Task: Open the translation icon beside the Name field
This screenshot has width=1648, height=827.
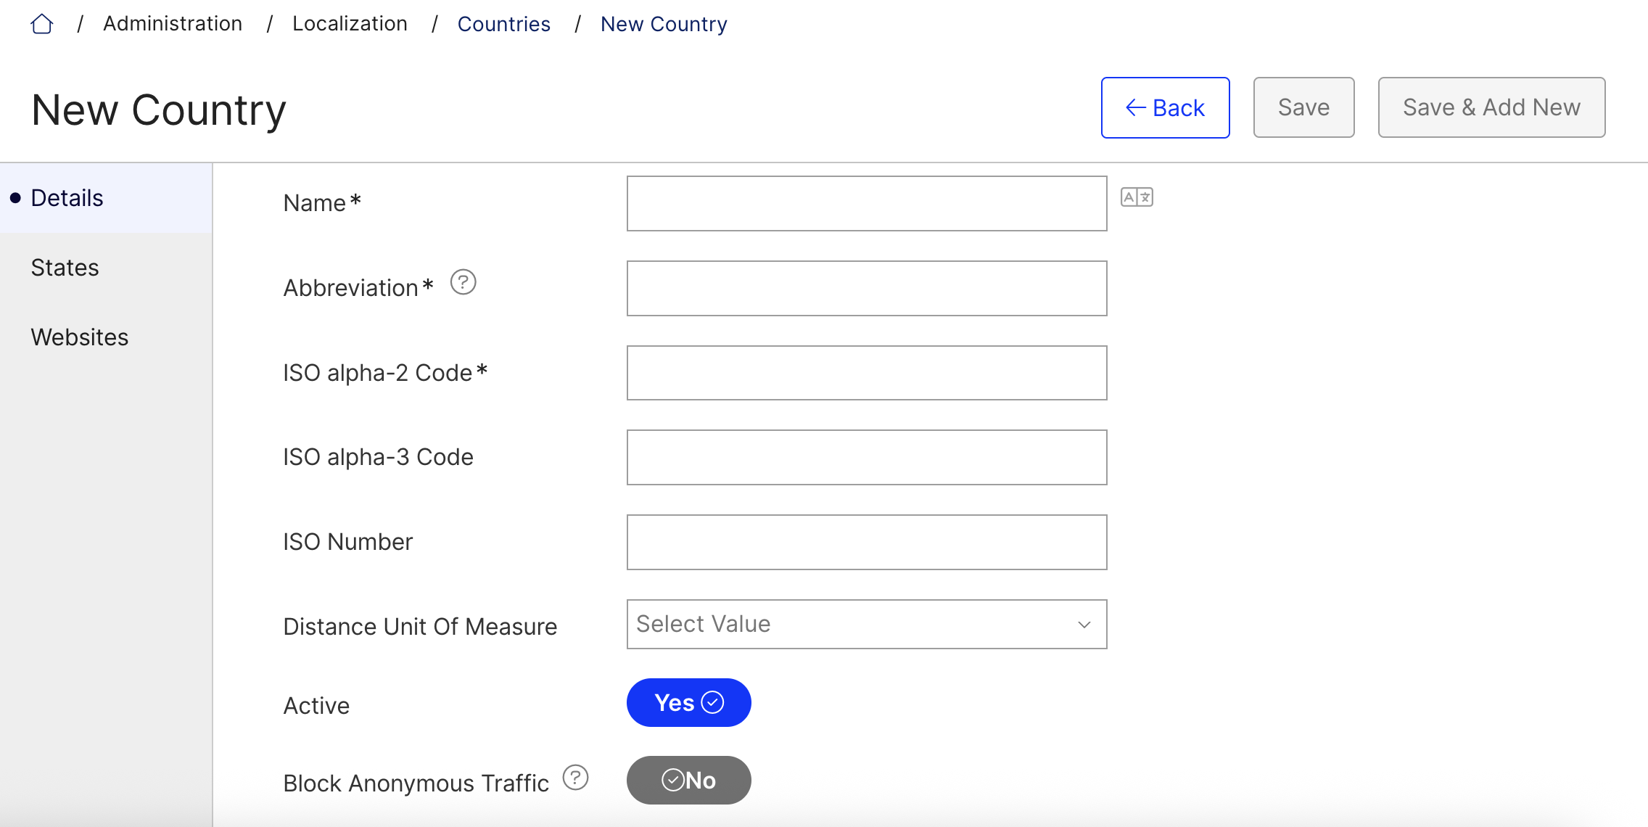Action: coord(1137,197)
